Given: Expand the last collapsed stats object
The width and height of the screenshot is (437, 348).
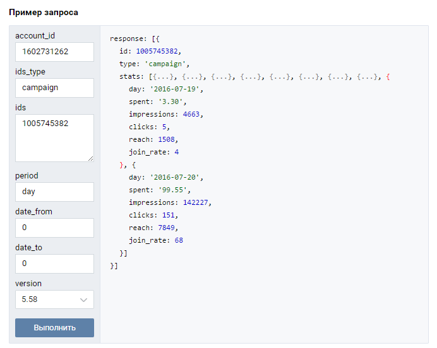Looking at the screenshot, I should [x=369, y=76].
